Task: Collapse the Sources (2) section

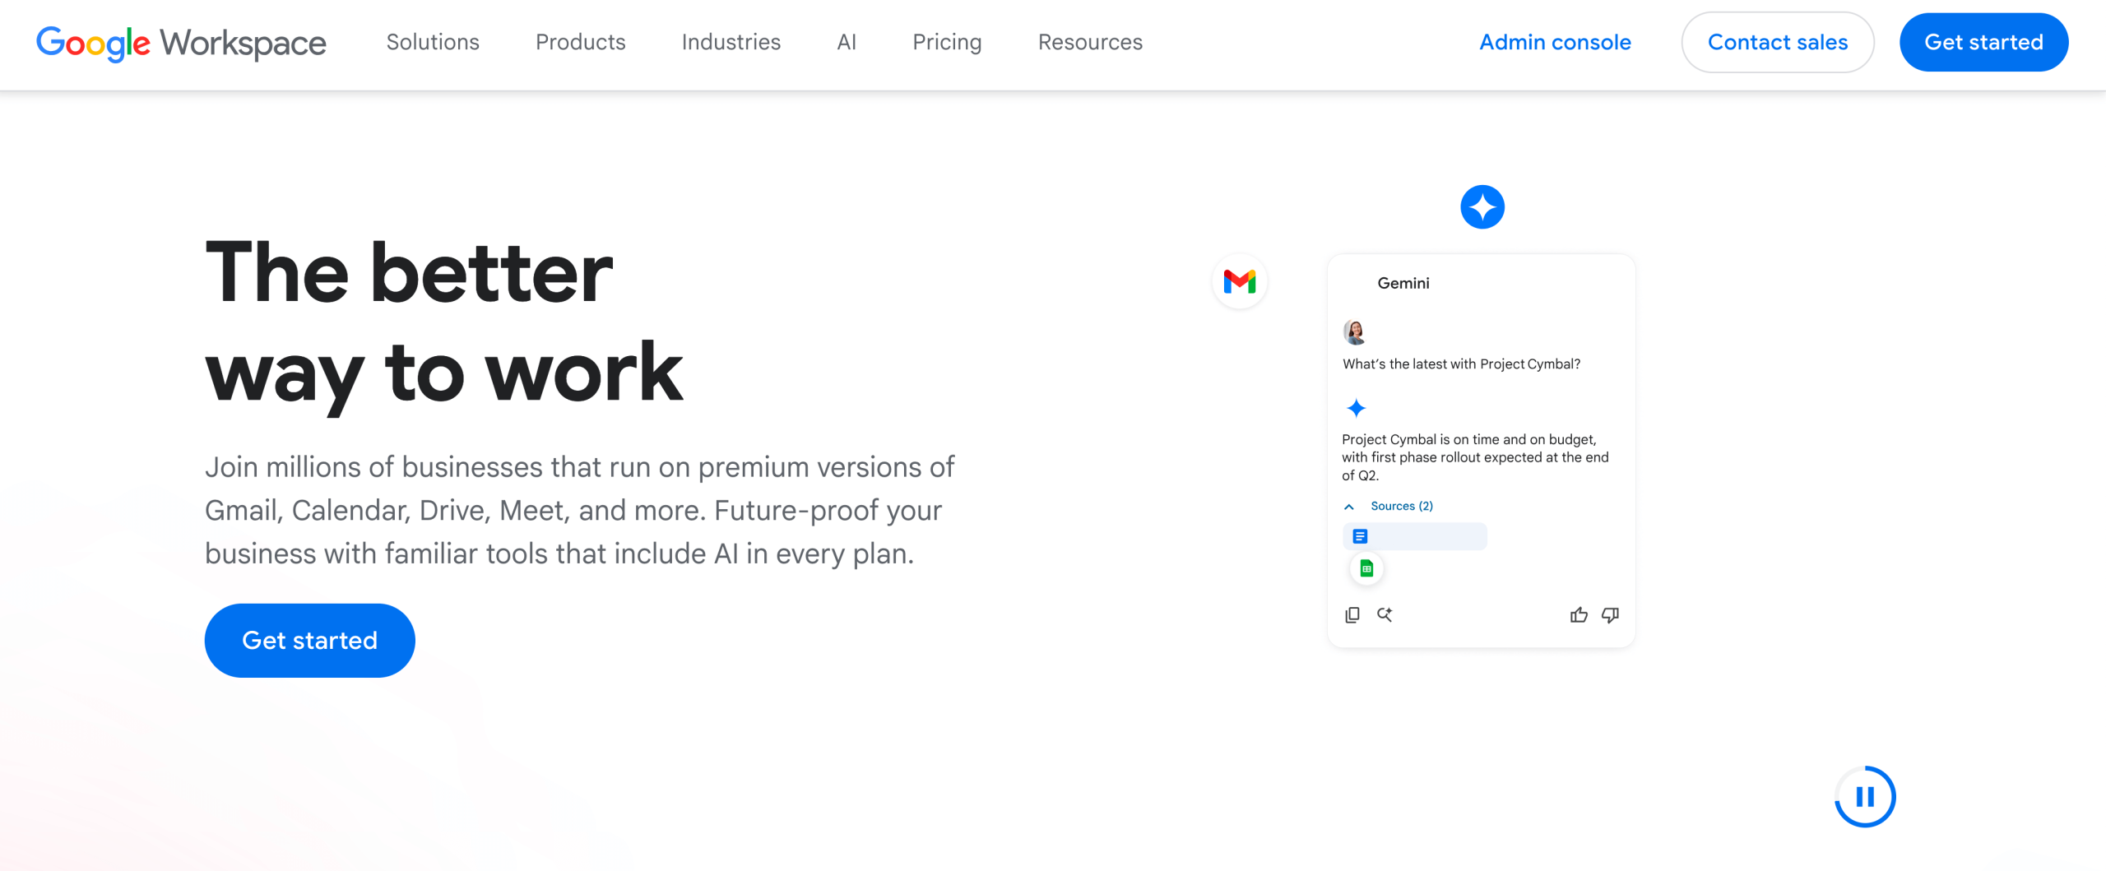Action: point(1349,506)
